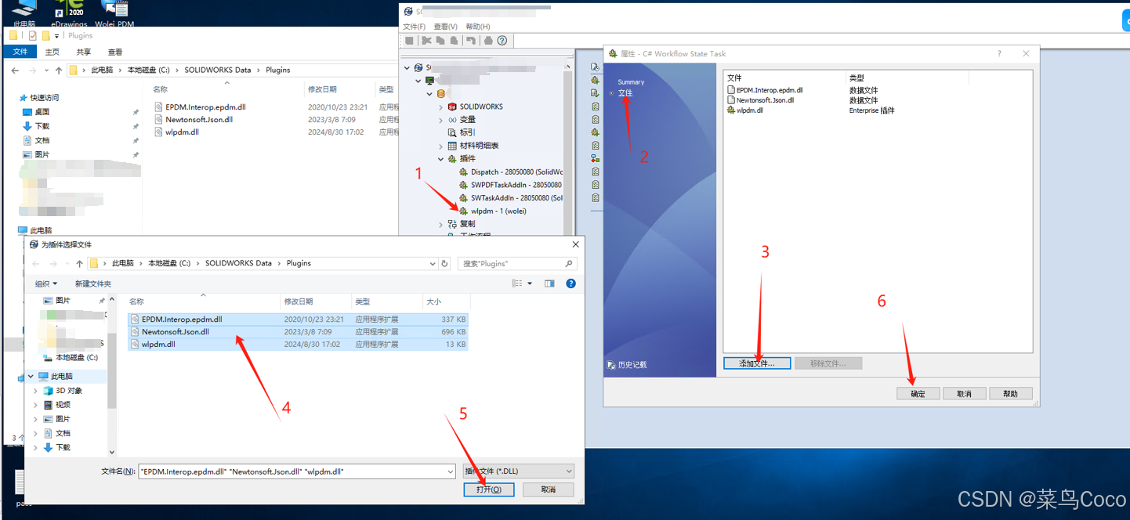The width and height of the screenshot is (1130, 520).
Task: Click 确定 in properties dialog
Action: tap(918, 394)
